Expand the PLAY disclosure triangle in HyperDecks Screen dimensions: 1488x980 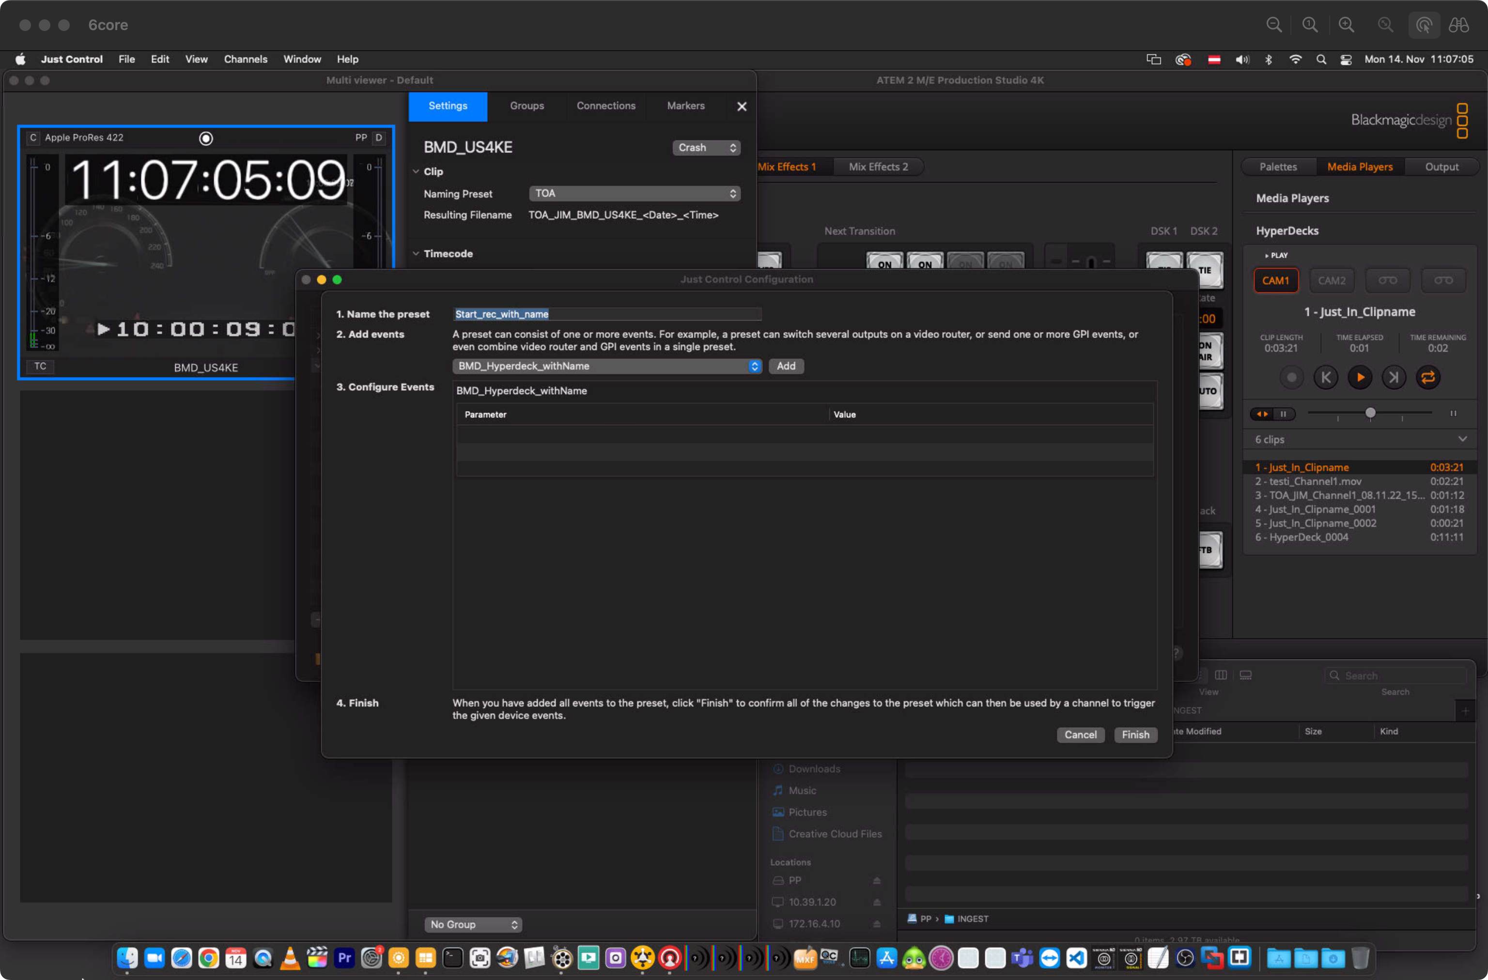tap(1266, 256)
